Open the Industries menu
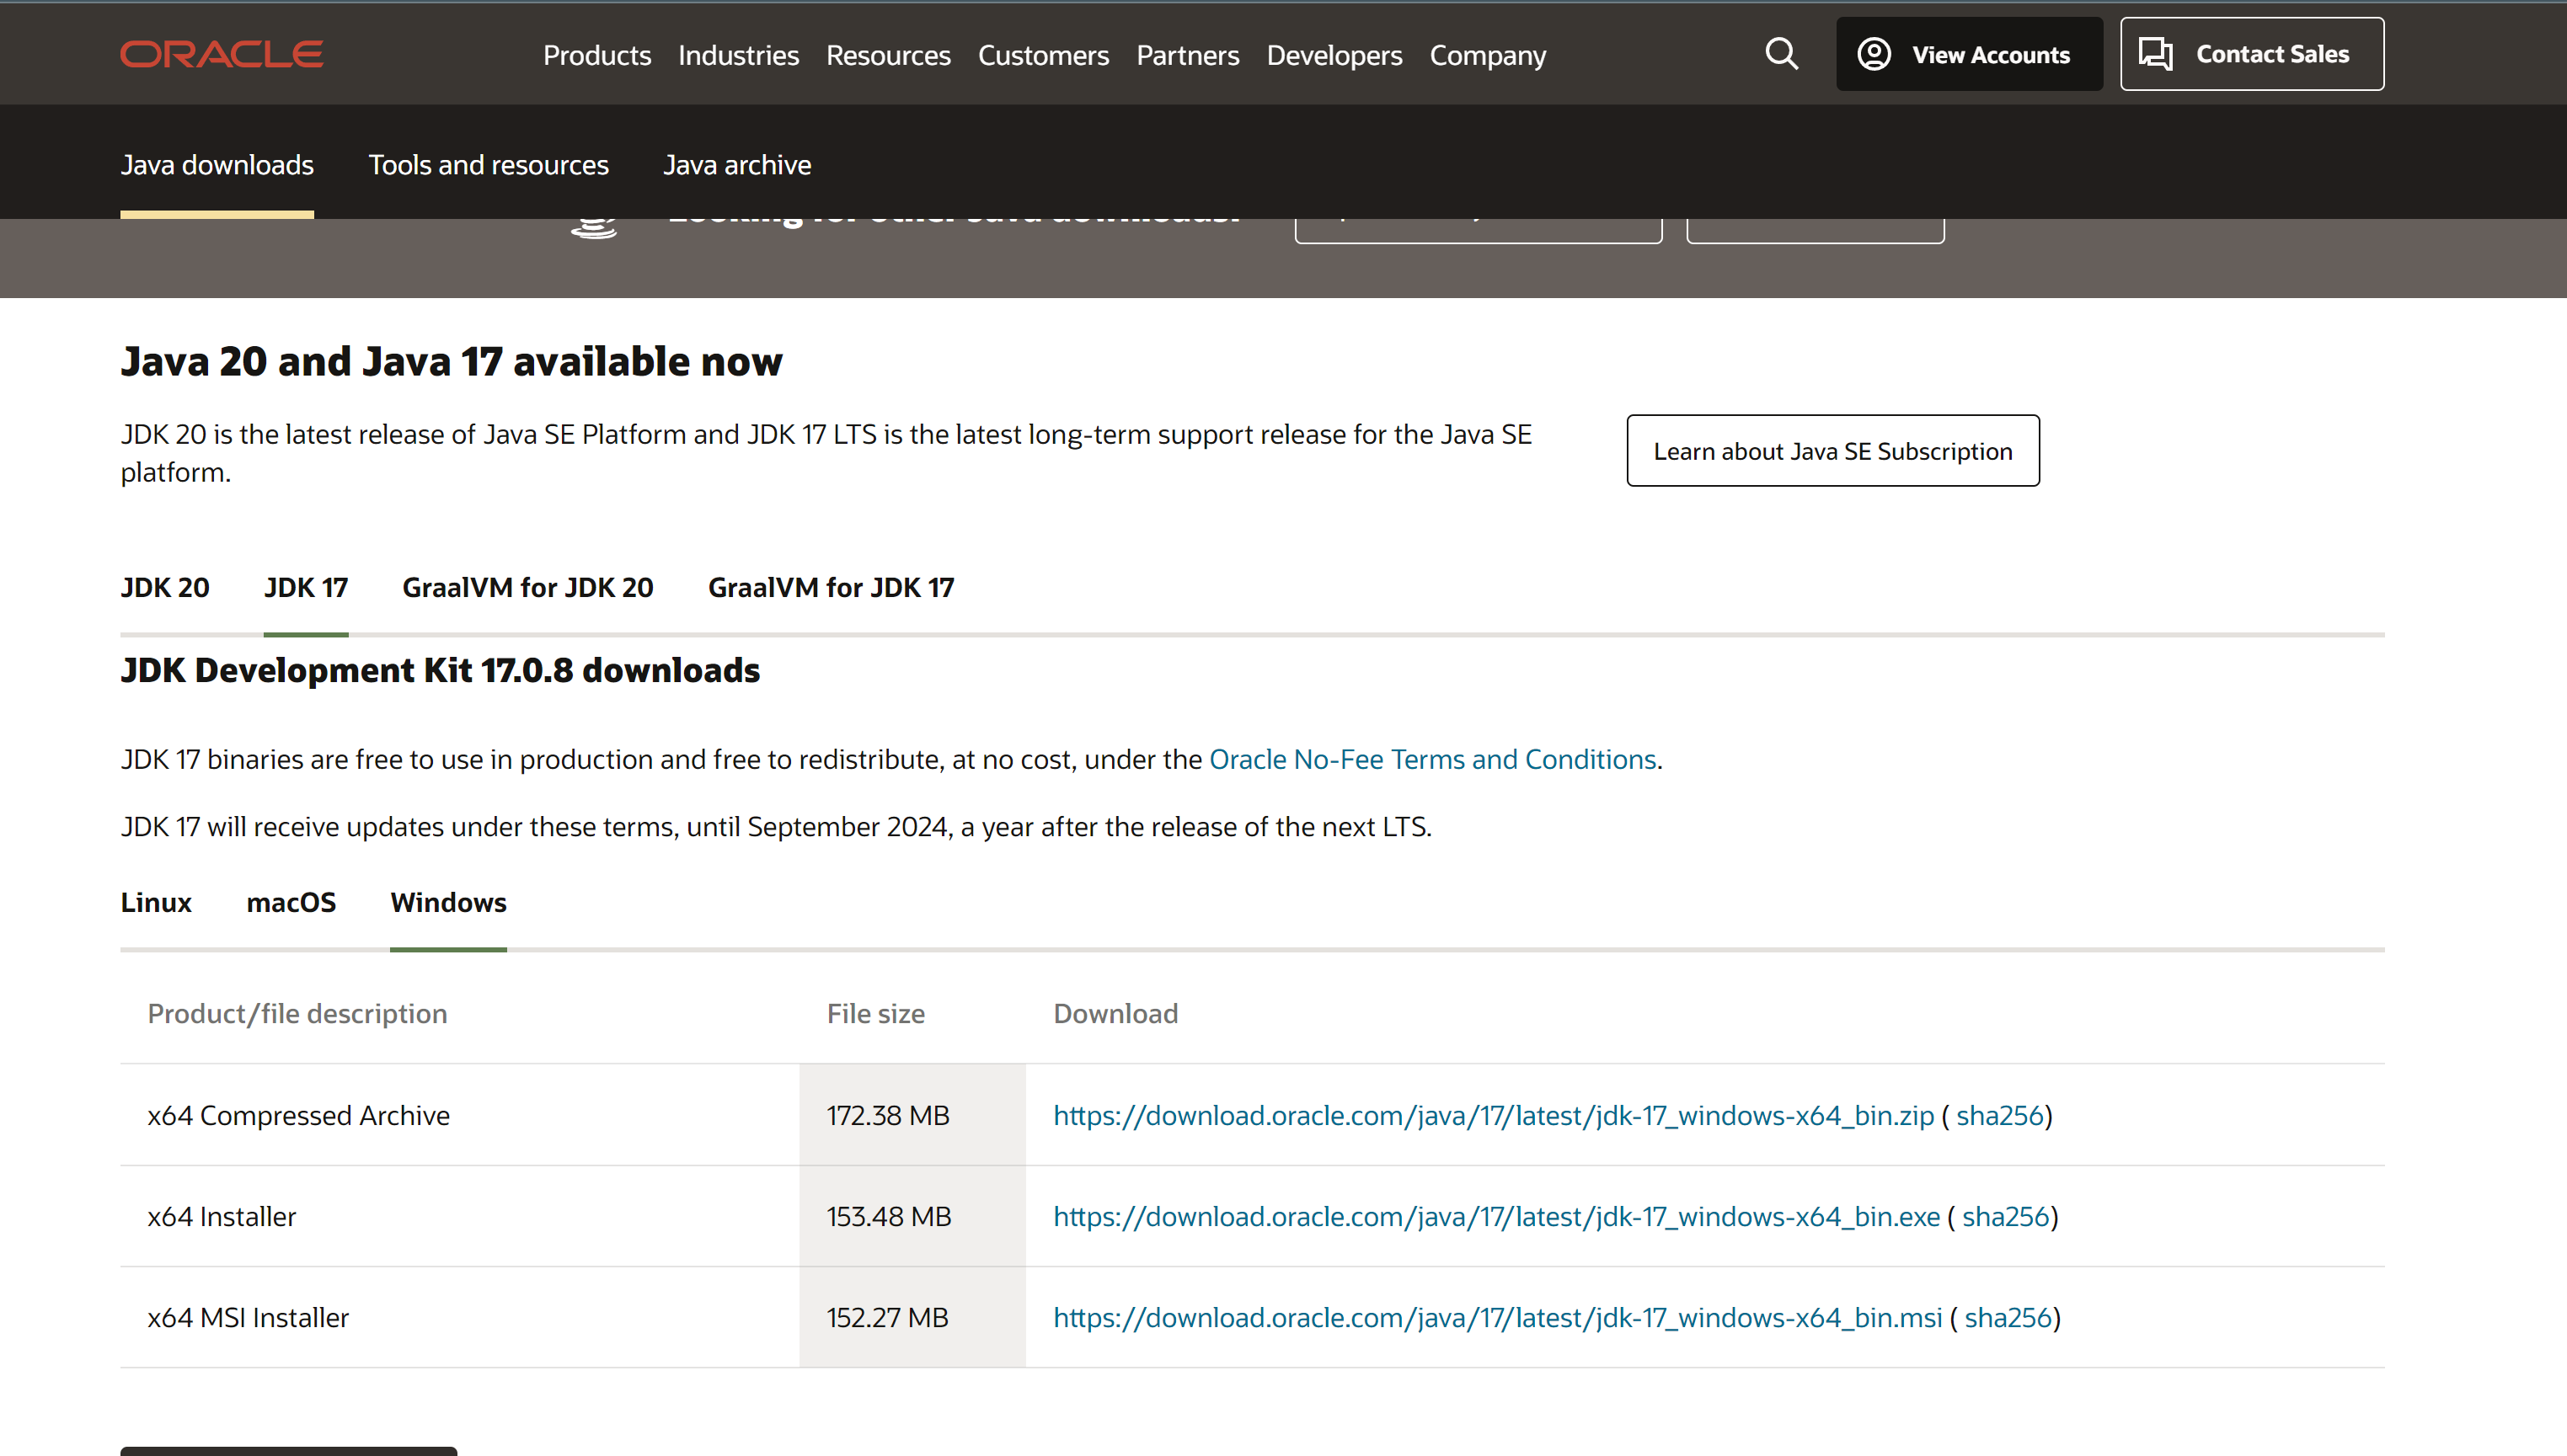Image resolution: width=2567 pixels, height=1456 pixels. point(738,55)
